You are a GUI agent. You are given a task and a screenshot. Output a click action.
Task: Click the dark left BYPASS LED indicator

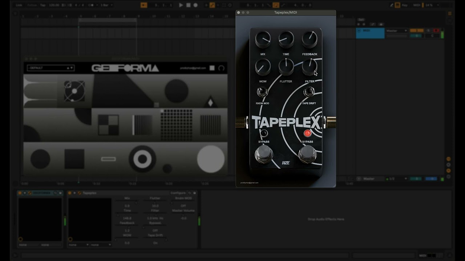(x=264, y=133)
